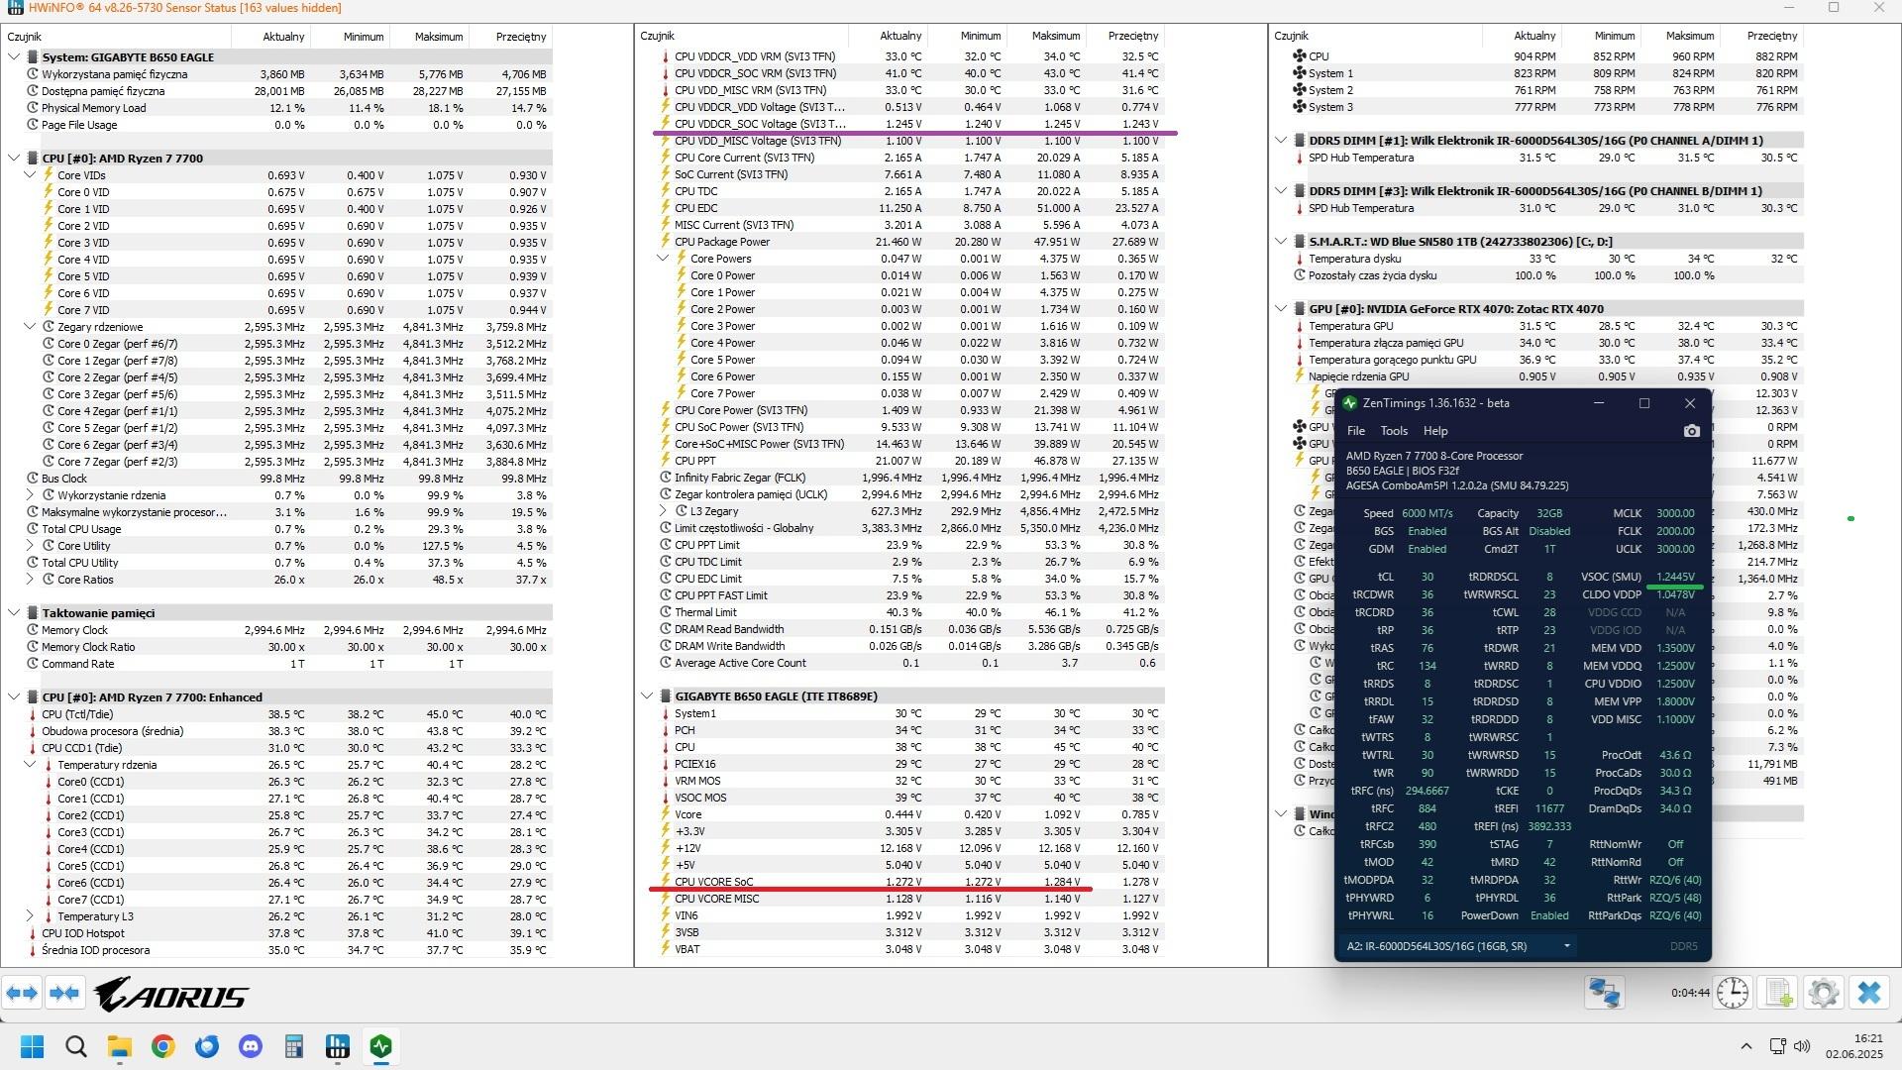This screenshot has width=1902, height=1070.
Task: Open Discord from the taskbar
Action: (x=251, y=1046)
